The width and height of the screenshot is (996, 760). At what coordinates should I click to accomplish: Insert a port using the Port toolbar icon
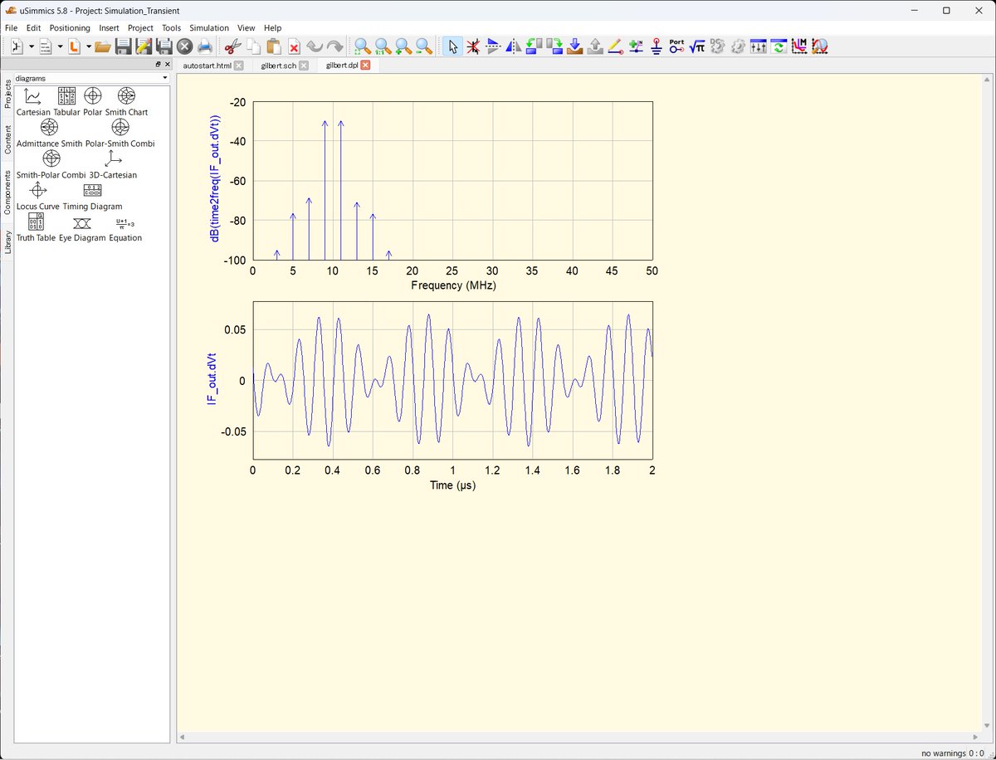click(x=676, y=47)
